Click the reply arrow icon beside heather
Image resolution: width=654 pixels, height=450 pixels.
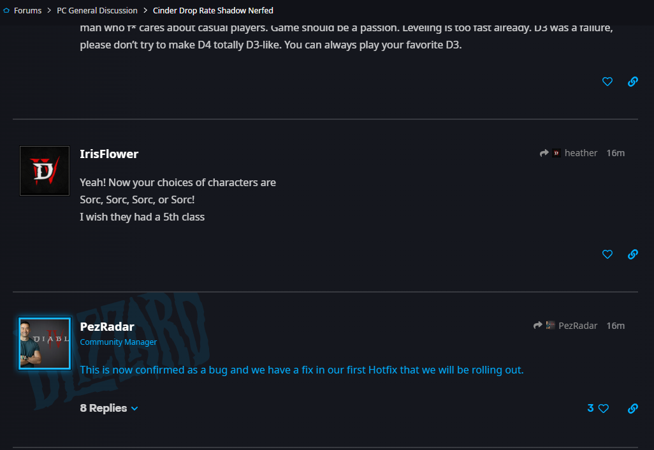[x=544, y=153]
